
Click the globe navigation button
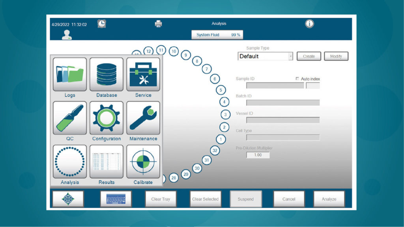(68, 199)
